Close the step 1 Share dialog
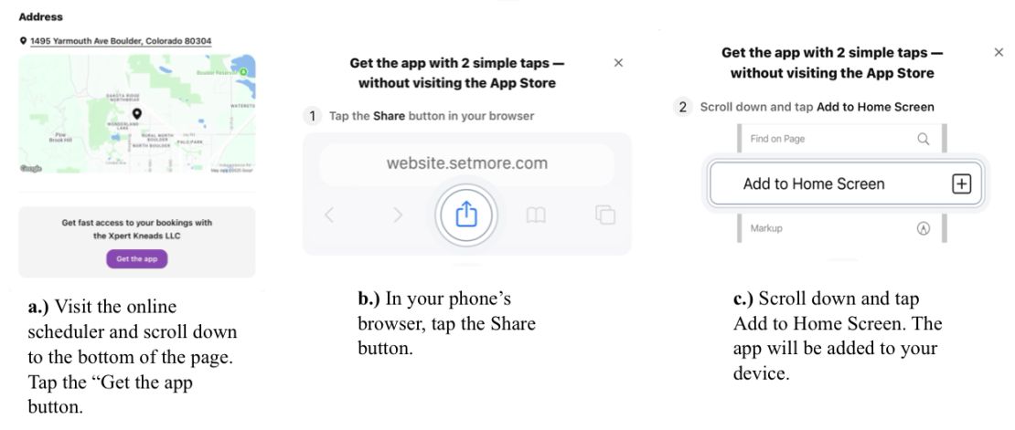This screenshot has width=1015, height=430. click(618, 63)
